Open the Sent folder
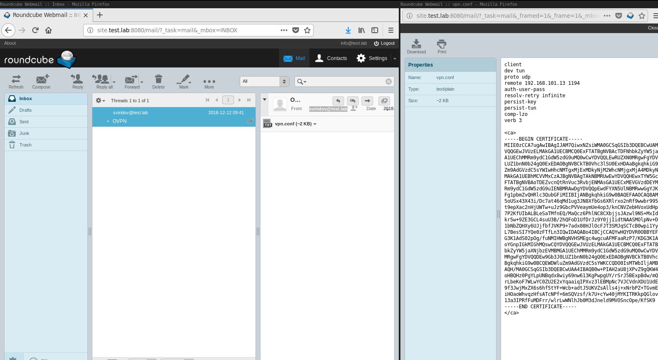Screen dimensions: 658x360 24,122
